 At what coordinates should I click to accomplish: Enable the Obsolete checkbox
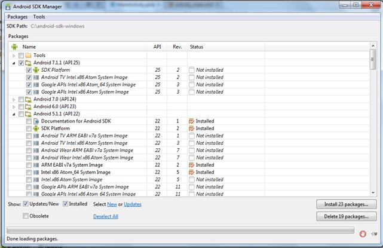(x=26, y=216)
